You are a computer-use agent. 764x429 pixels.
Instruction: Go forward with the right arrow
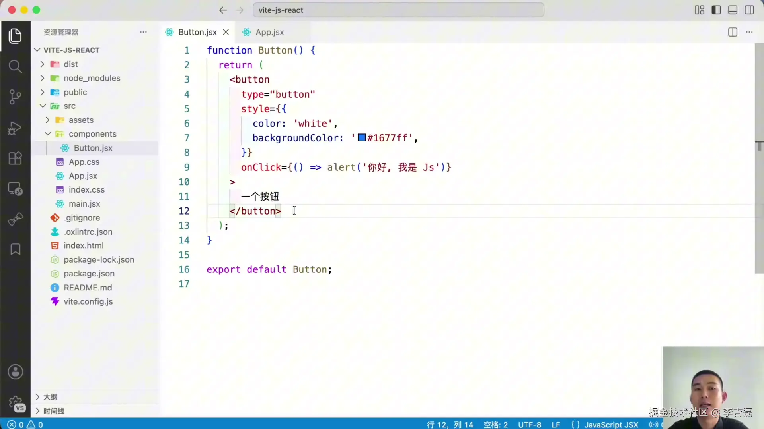click(240, 10)
